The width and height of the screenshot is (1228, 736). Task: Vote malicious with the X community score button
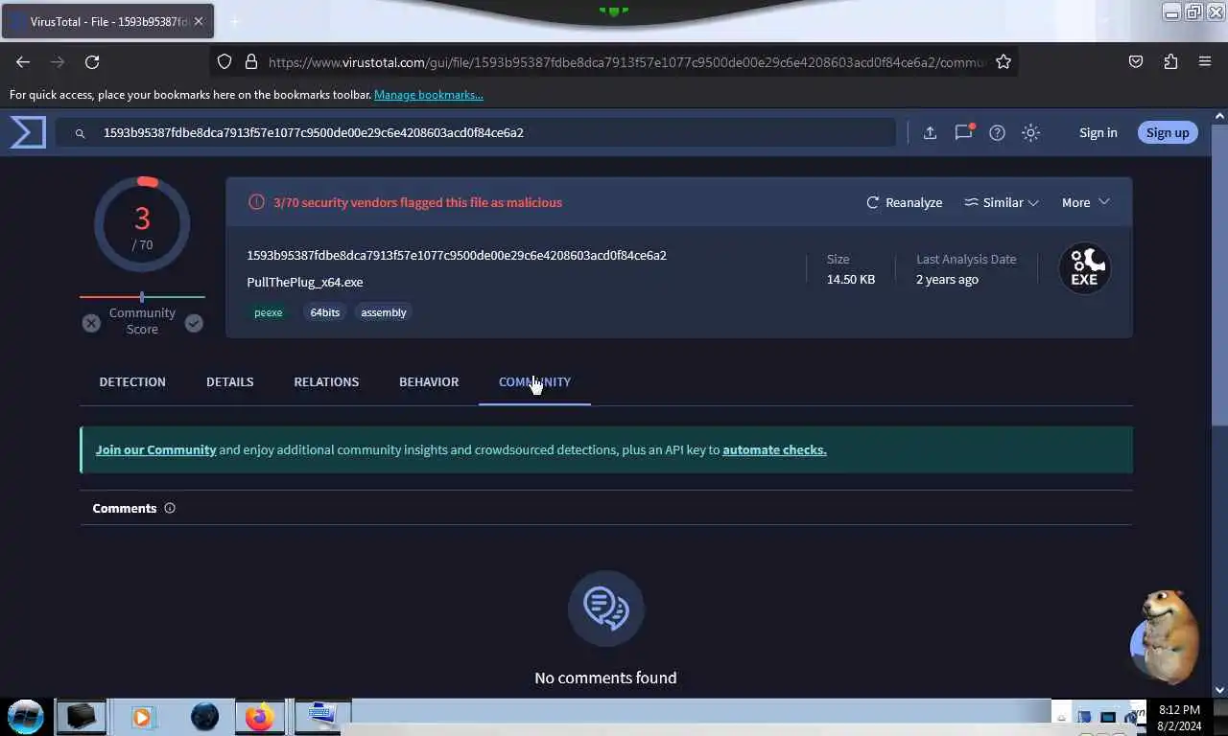click(x=91, y=323)
